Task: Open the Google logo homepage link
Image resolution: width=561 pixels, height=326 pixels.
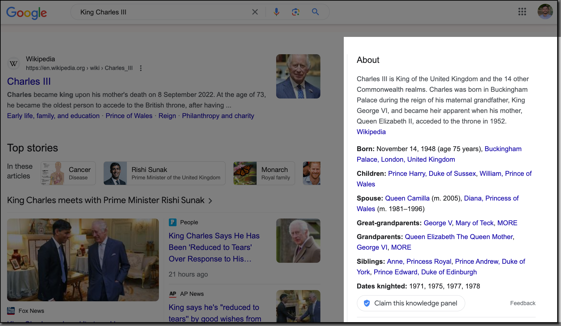Action: pos(27,13)
